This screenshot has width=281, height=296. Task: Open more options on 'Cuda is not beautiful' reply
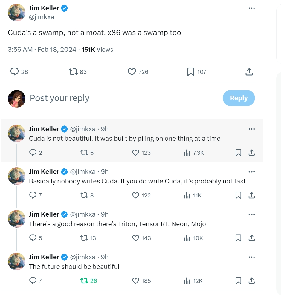point(252,129)
